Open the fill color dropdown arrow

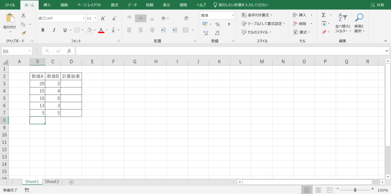click(95, 30)
